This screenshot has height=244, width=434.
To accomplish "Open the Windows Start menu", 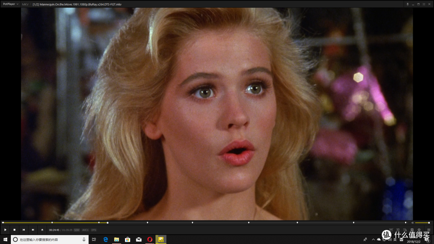I will (5, 240).
